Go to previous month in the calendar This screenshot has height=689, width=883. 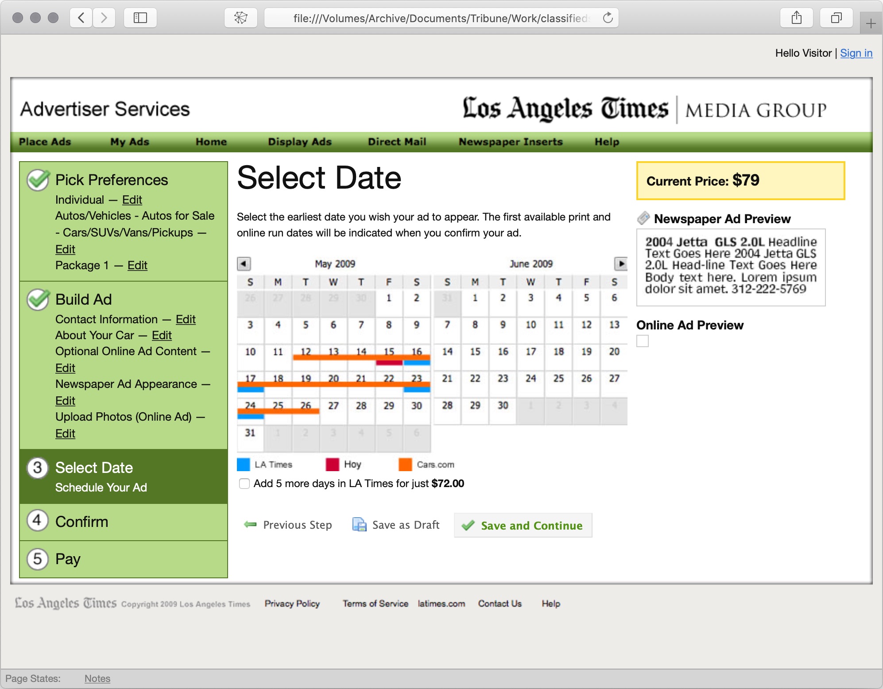(x=243, y=263)
